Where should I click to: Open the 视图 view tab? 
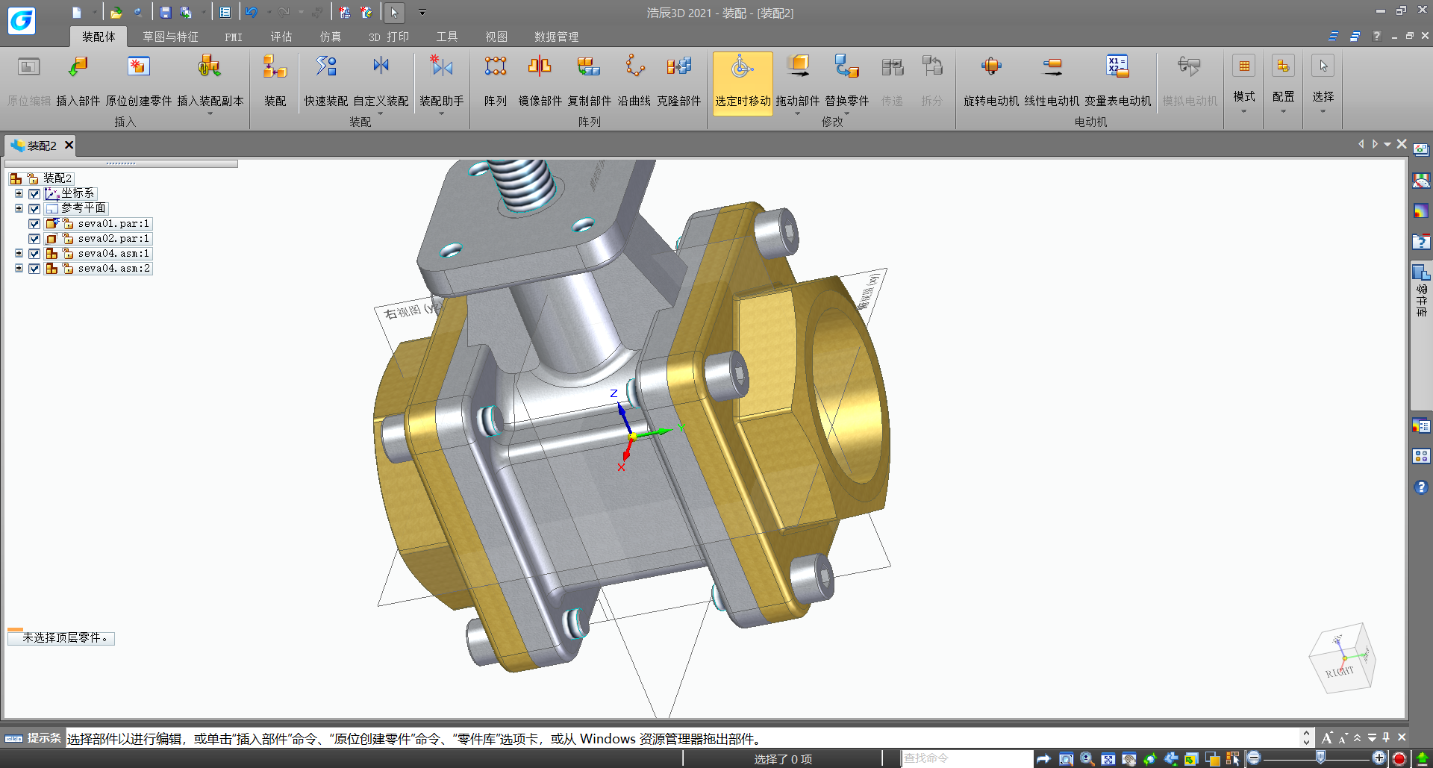coord(496,37)
